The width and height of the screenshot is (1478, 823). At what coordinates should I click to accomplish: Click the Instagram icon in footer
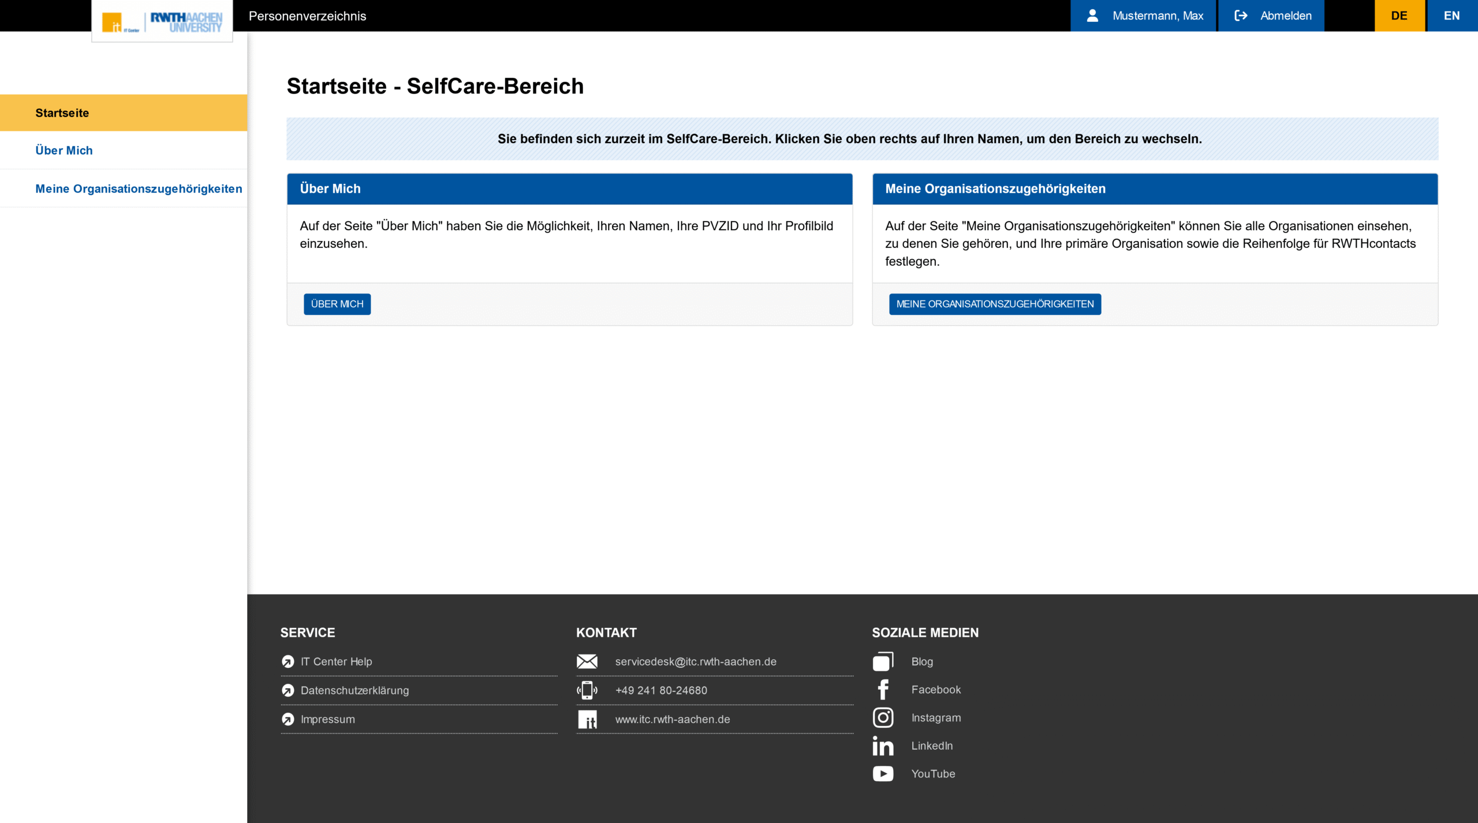(883, 718)
